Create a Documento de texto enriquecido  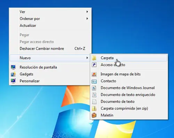point(129,95)
